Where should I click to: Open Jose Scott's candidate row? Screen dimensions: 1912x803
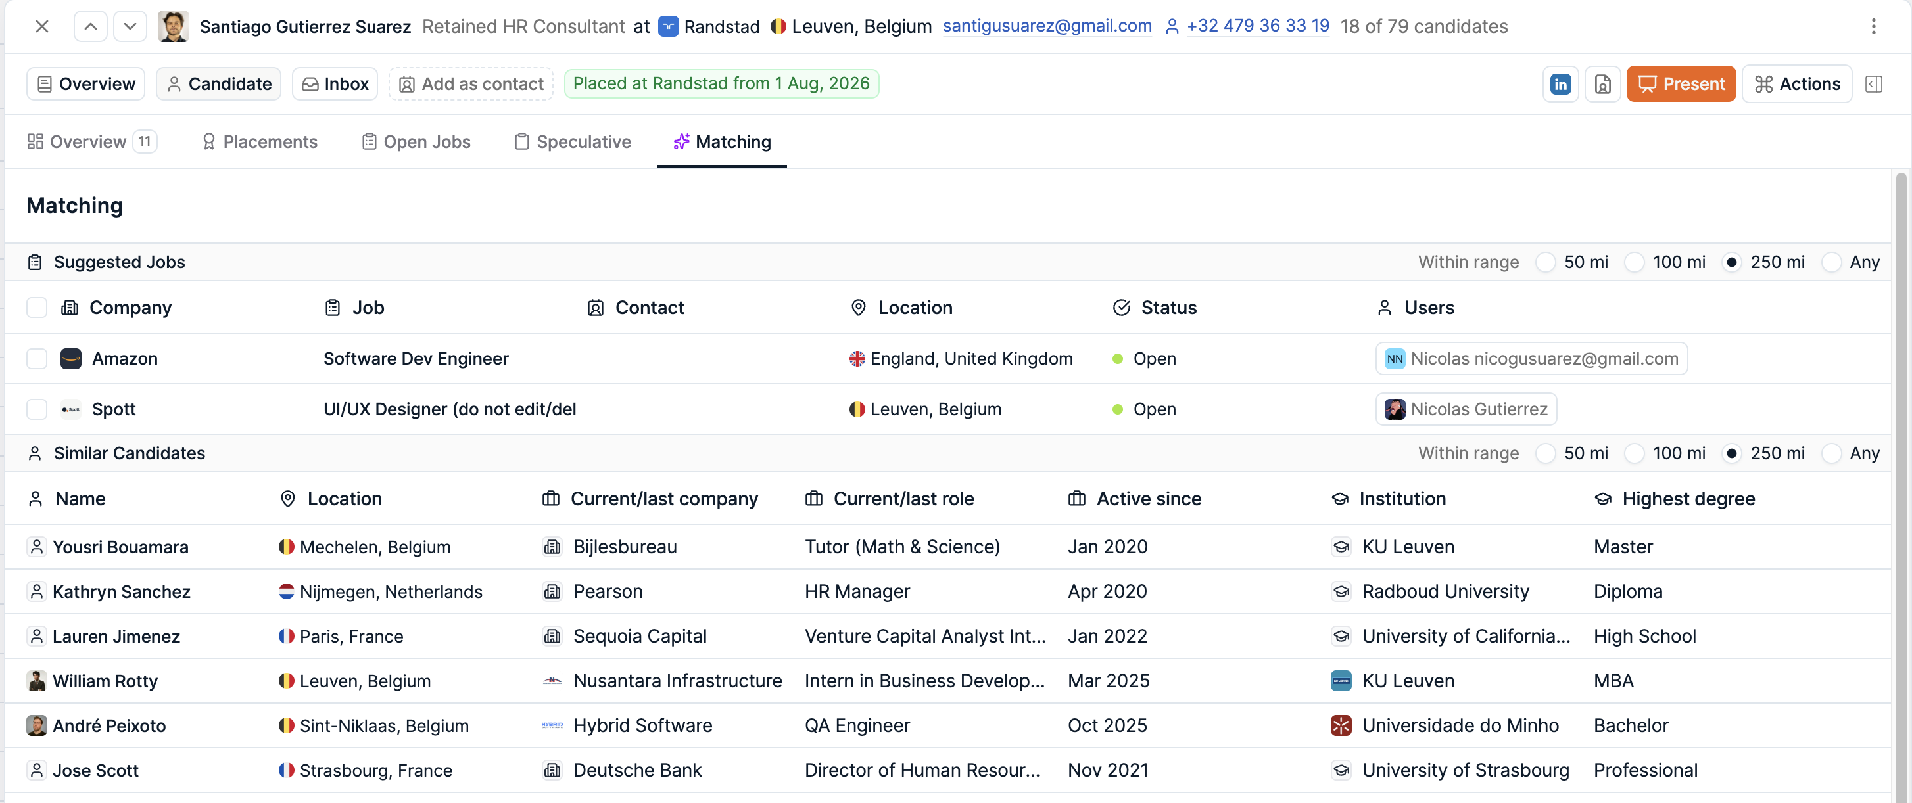click(x=947, y=770)
